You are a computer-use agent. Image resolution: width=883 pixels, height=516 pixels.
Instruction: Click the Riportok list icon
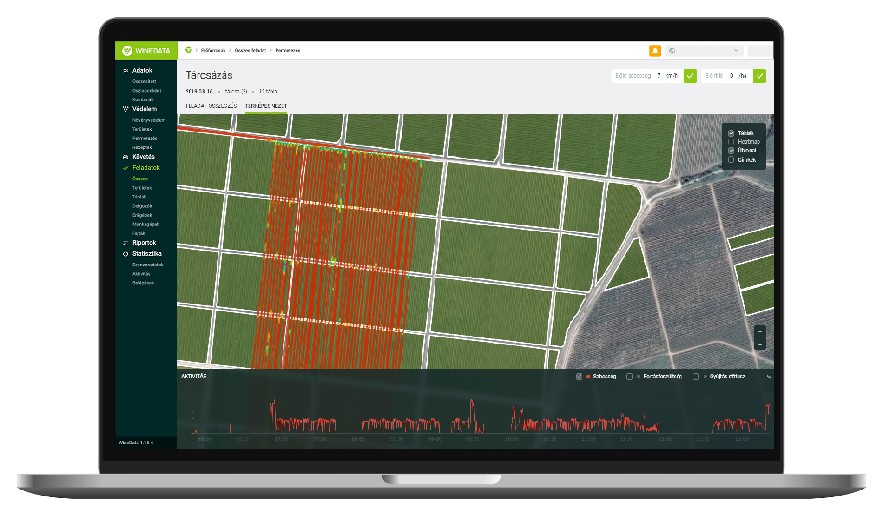pyautogui.click(x=125, y=243)
